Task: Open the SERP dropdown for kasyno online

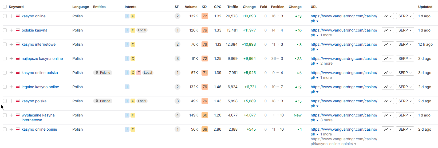Action: tap(405, 16)
